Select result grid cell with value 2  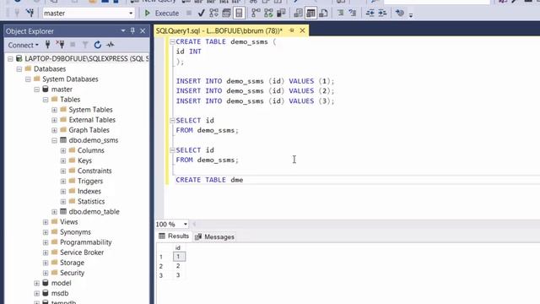pyautogui.click(x=178, y=266)
